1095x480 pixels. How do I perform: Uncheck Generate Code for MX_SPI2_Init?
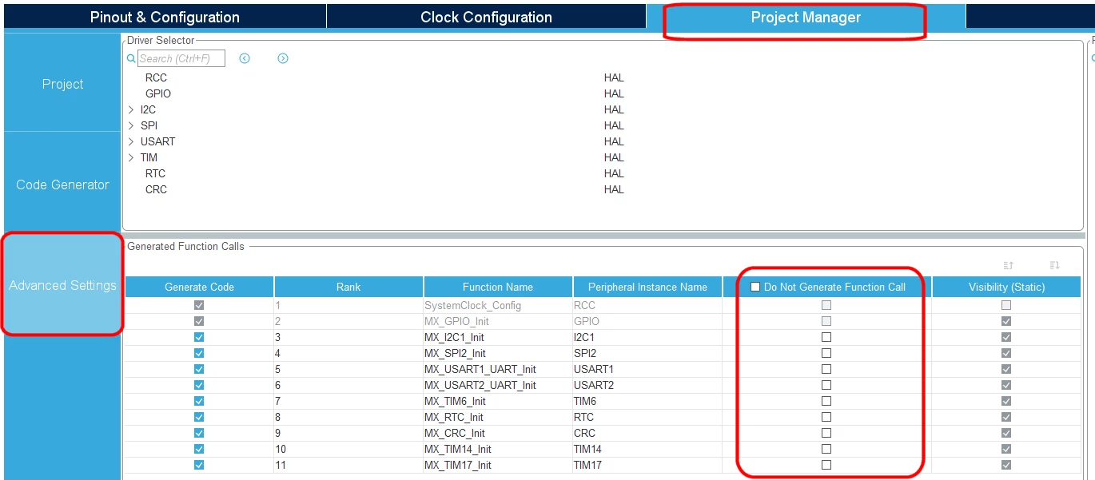pos(199,353)
